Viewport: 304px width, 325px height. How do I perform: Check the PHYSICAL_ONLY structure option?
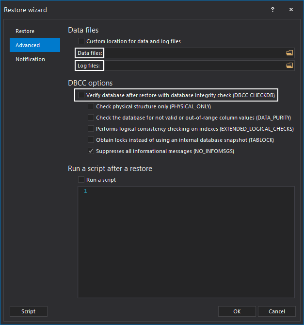click(91, 106)
